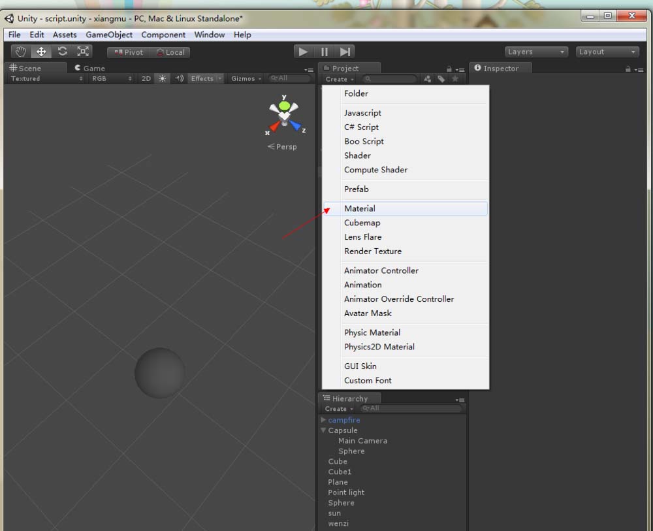The image size is (653, 531).
Task: Choose Folder from Create menu
Action: 406,93
